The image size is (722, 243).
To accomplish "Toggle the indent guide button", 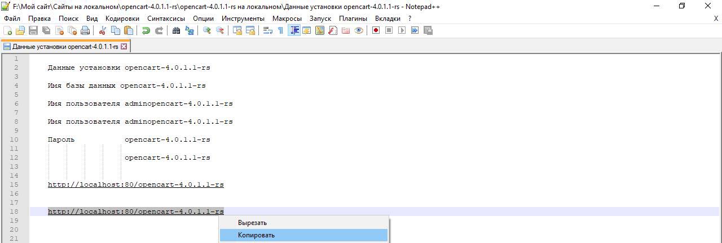I will pyautogui.click(x=294, y=30).
